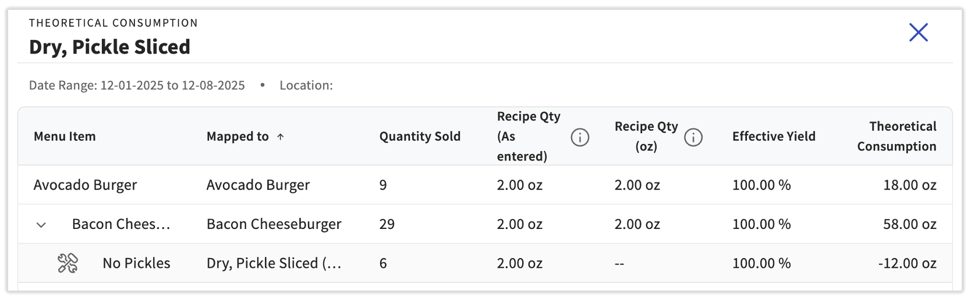Click the Recipe Qty (oz) column header
971x301 pixels.
(x=646, y=137)
